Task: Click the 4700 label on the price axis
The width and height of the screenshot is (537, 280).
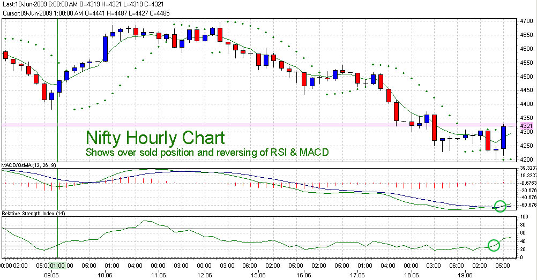Action: pos(525,21)
